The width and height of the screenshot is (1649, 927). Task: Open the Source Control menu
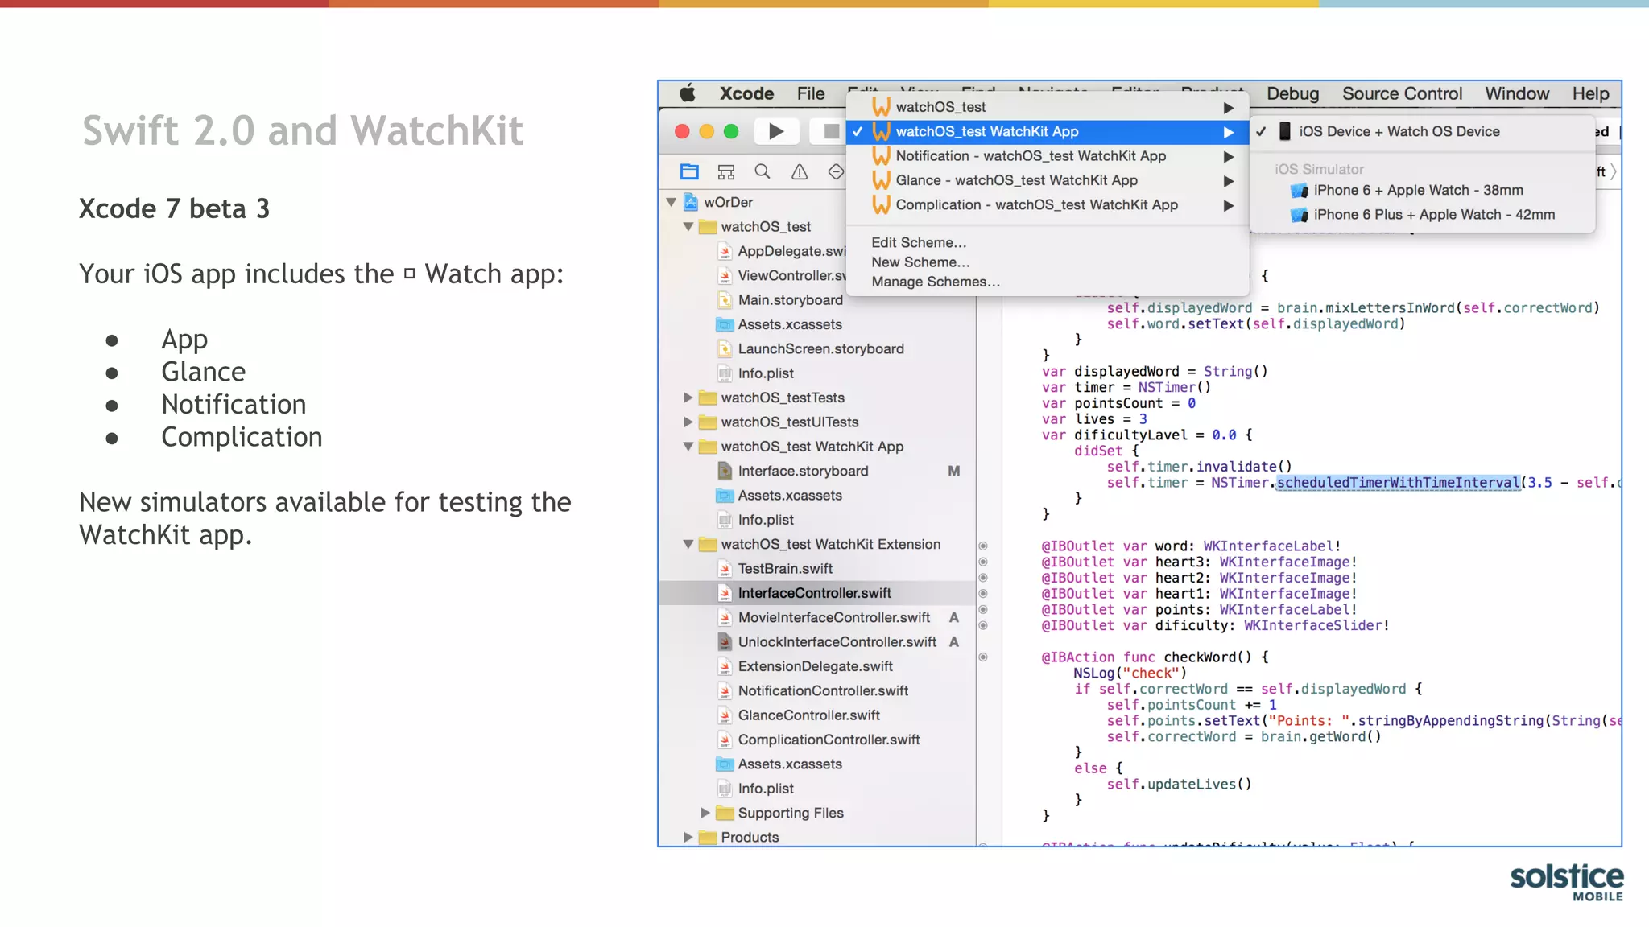pos(1402,93)
